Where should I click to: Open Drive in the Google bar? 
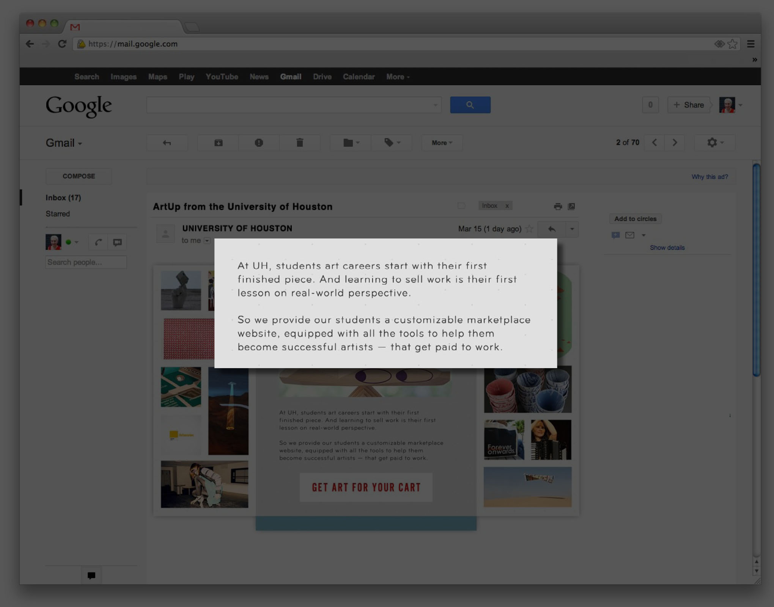(322, 77)
